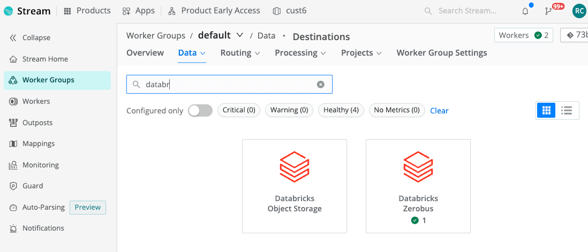
Task: Collapse the left sidebar
Action: pos(30,38)
